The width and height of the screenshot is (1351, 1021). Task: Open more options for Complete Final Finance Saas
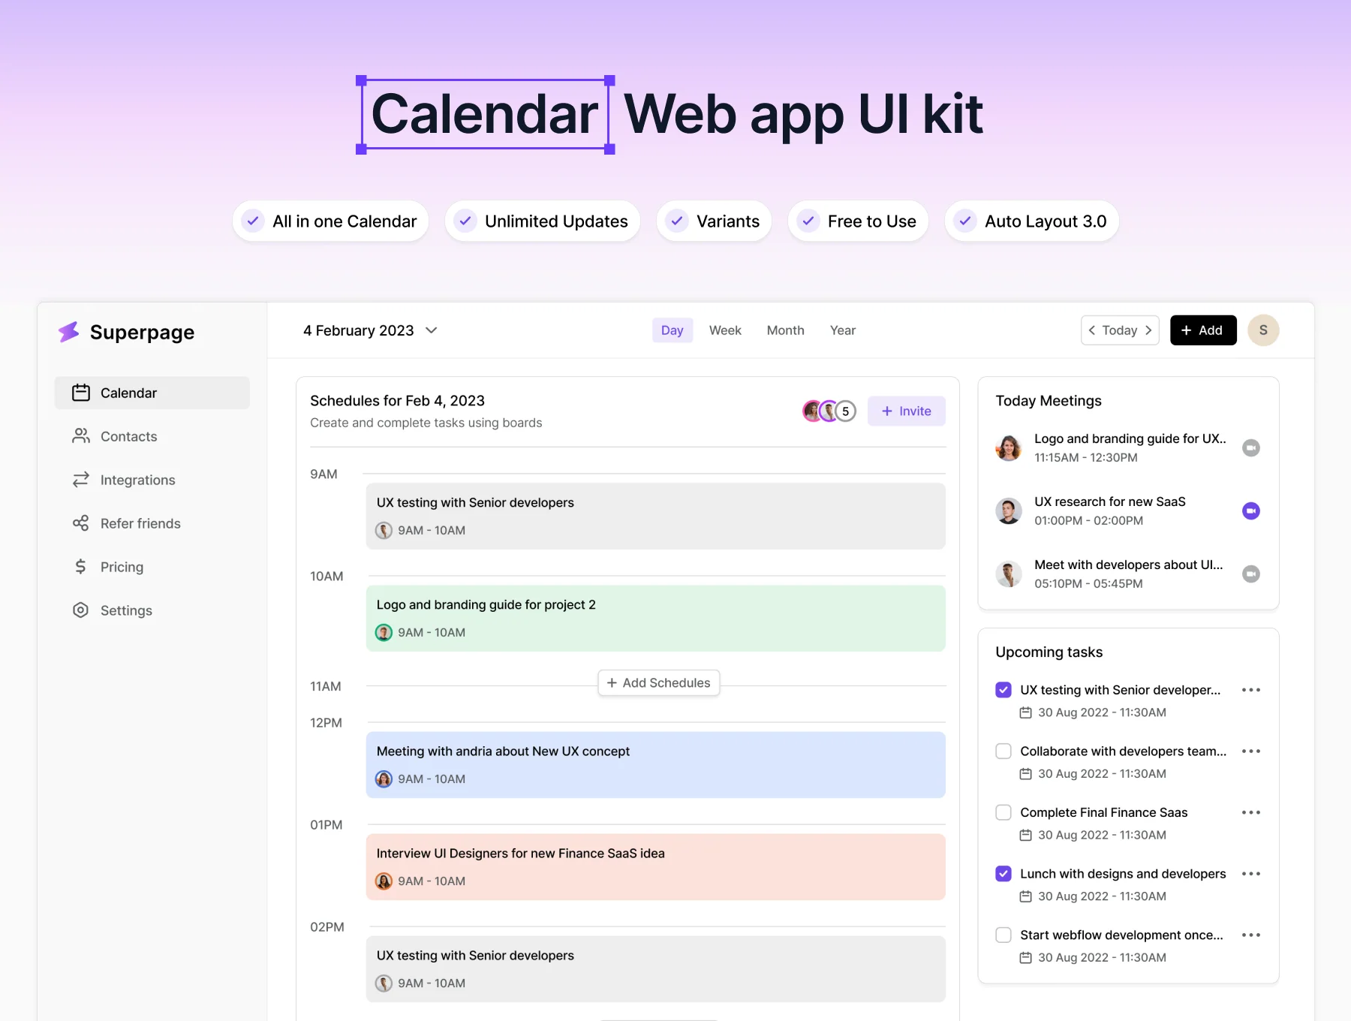pos(1250,812)
